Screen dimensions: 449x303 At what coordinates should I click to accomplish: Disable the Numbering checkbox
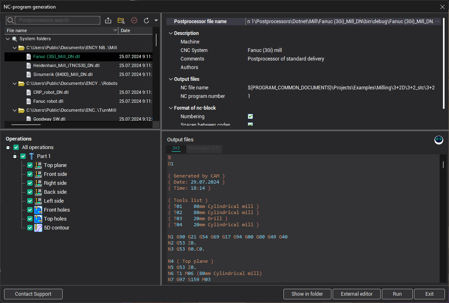point(251,117)
